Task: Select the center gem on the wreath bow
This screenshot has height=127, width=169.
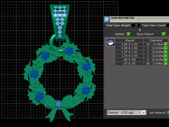Action: point(59,104)
